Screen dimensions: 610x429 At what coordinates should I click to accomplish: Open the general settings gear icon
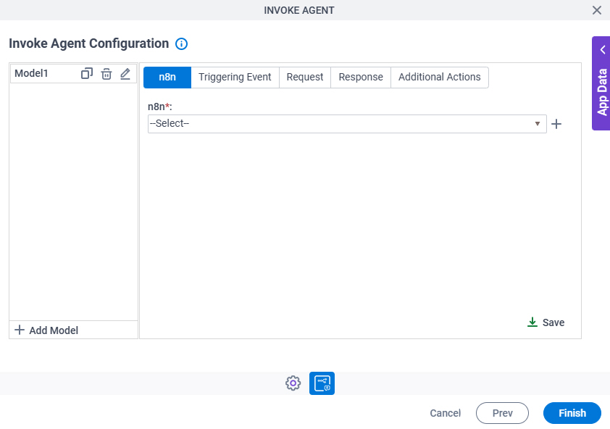(293, 383)
